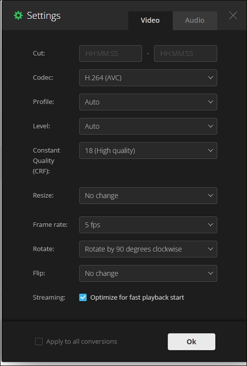Screen dimensions: 247x366
Task: Open the Level dropdown
Action: pos(148,127)
